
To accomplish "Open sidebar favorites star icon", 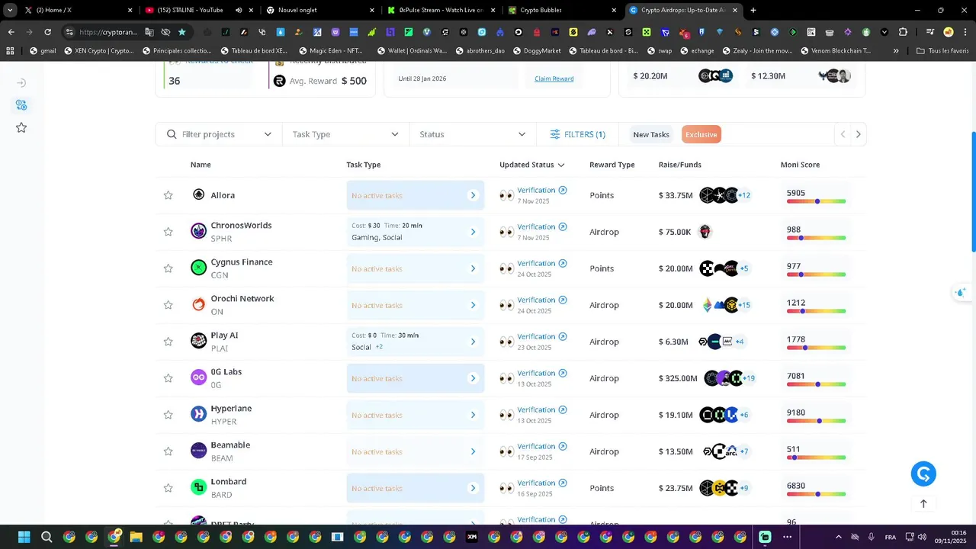I will pos(21,127).
